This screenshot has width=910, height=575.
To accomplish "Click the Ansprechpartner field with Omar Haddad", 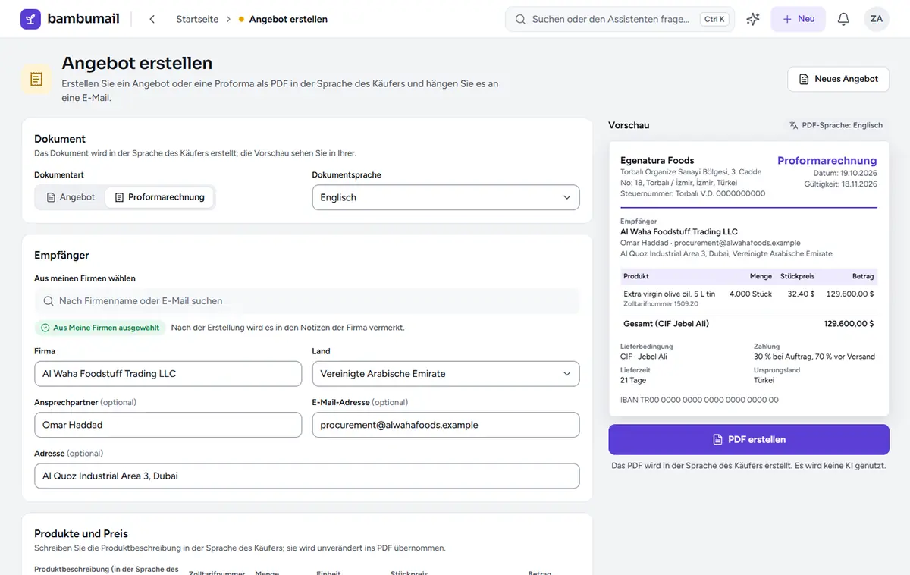I will click(168, 425).
